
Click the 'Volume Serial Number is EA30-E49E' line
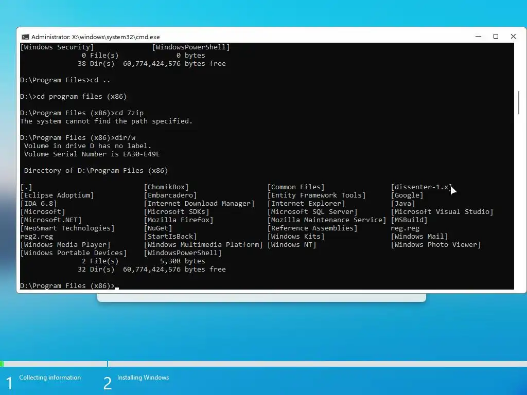92,154
